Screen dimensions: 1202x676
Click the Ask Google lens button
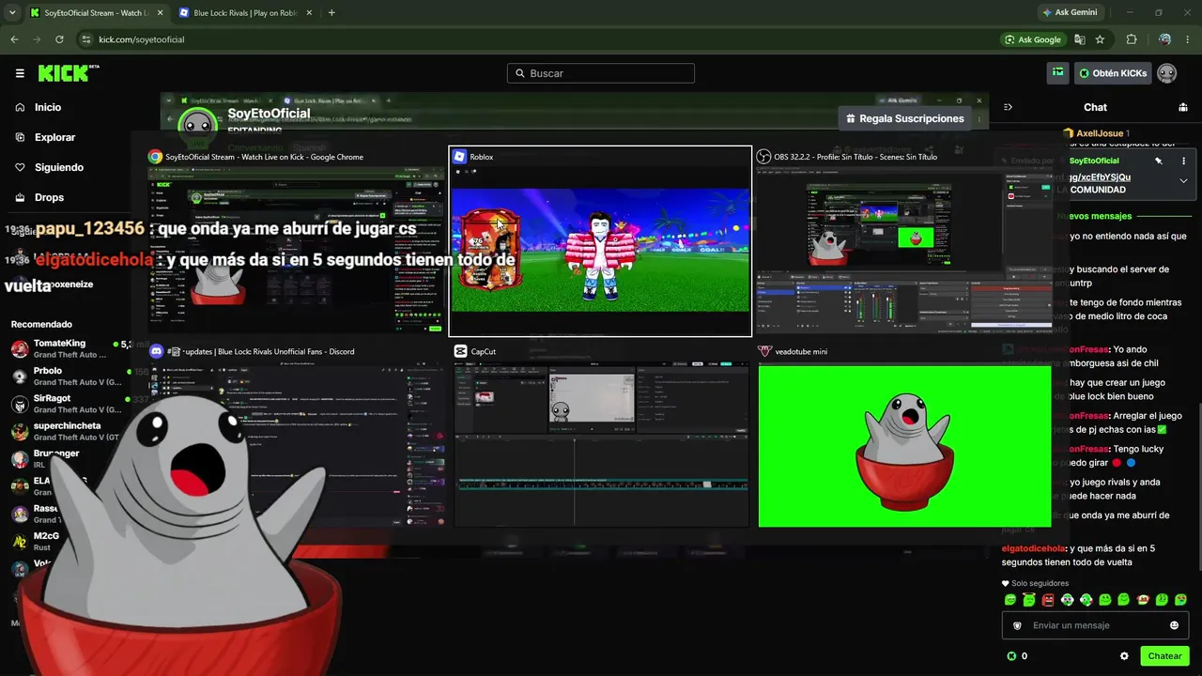(x=1033, y=39)
